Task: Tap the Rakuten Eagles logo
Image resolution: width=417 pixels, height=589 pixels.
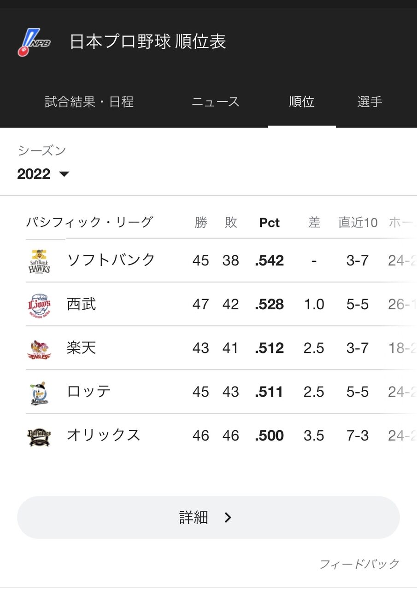Action: 39,349
